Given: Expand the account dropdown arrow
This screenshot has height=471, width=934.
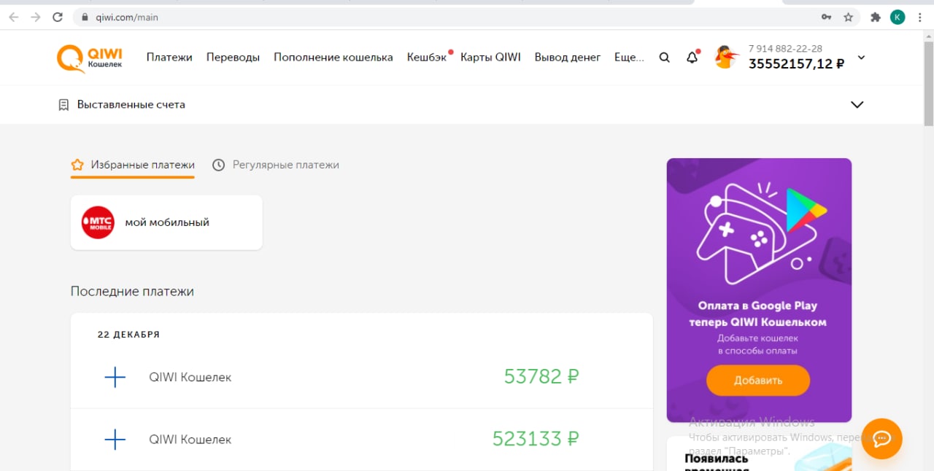Looking at the screenshot, I should (x=861, y=58).
